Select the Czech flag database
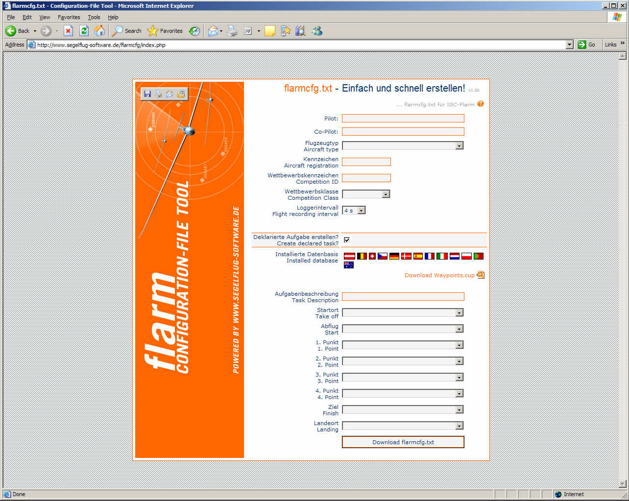Image resolution: width=629 pixels, height=501 pixels. [383, 256]
